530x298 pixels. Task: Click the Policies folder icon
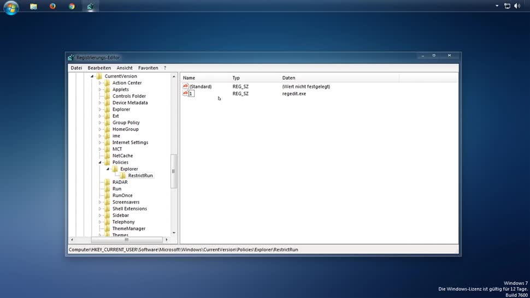point(107,162)
